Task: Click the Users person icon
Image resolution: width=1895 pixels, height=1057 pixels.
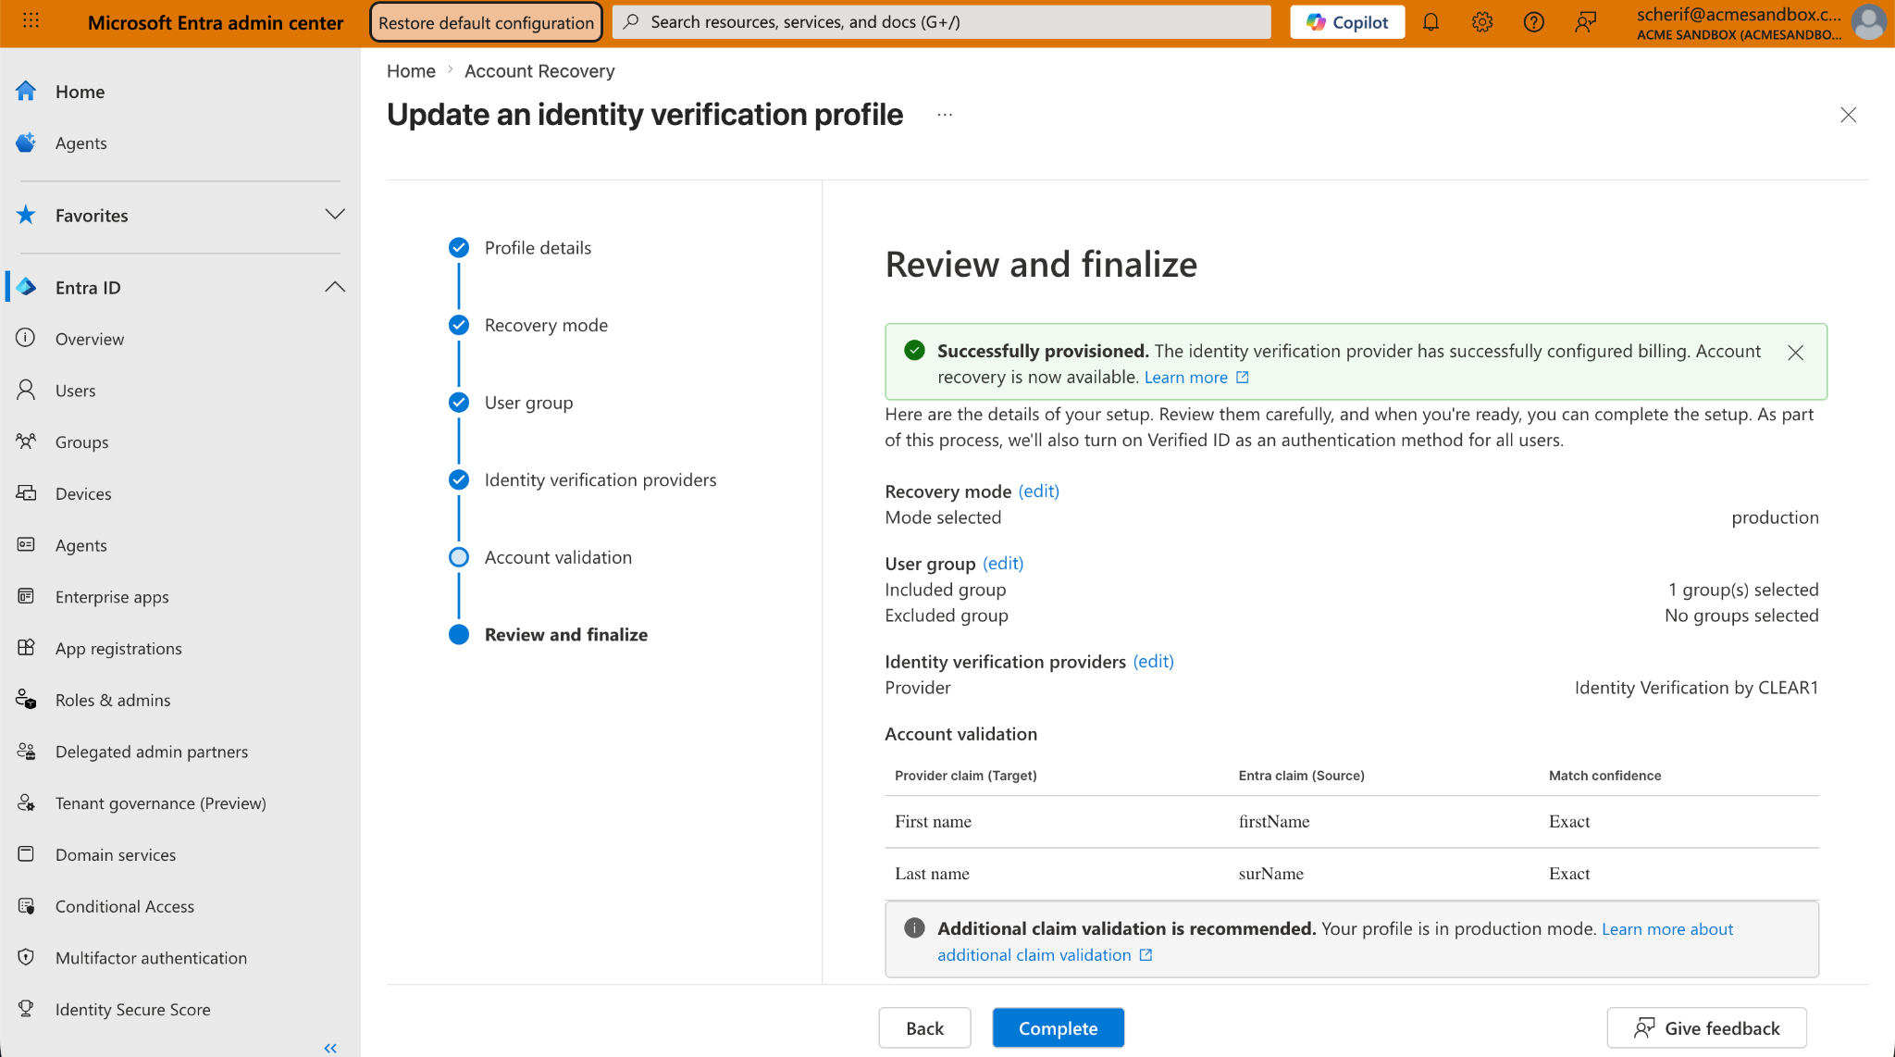Action: click(x=26, y=390)
